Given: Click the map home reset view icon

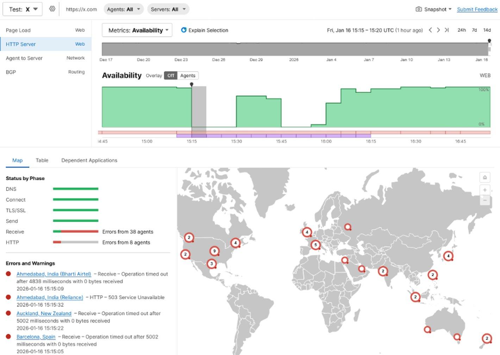Looking at the screenshot, I should tap(485, 177).
